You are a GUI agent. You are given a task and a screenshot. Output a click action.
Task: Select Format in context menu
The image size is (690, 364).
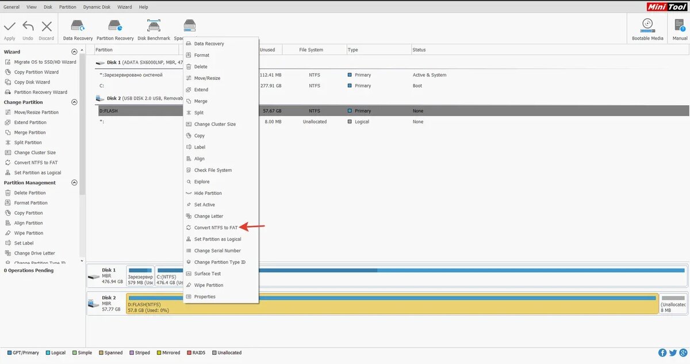[x=221, y=55]
